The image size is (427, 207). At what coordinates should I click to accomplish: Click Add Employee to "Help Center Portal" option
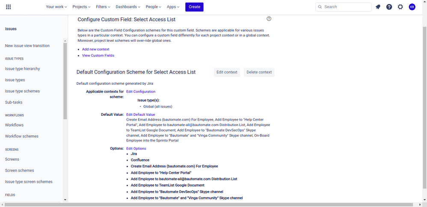(x=161, y=172)
